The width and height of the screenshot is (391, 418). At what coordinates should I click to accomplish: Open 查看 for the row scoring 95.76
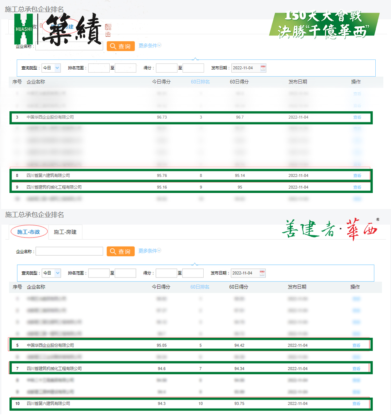click(357, 176)
